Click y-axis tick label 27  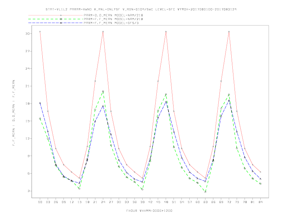(x=28, y=51)
